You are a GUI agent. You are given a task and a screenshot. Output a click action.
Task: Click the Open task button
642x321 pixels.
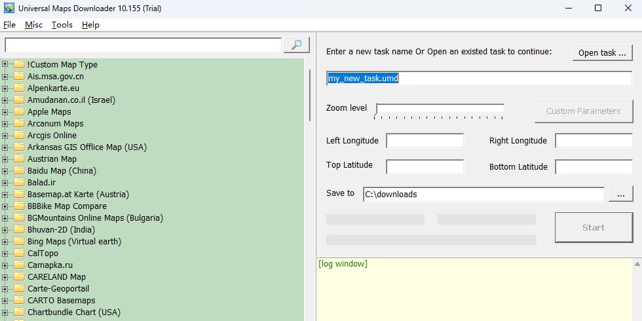(x=602, y=52)
